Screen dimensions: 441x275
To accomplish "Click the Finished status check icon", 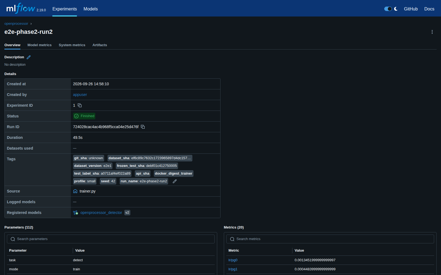I will point(77,116).
